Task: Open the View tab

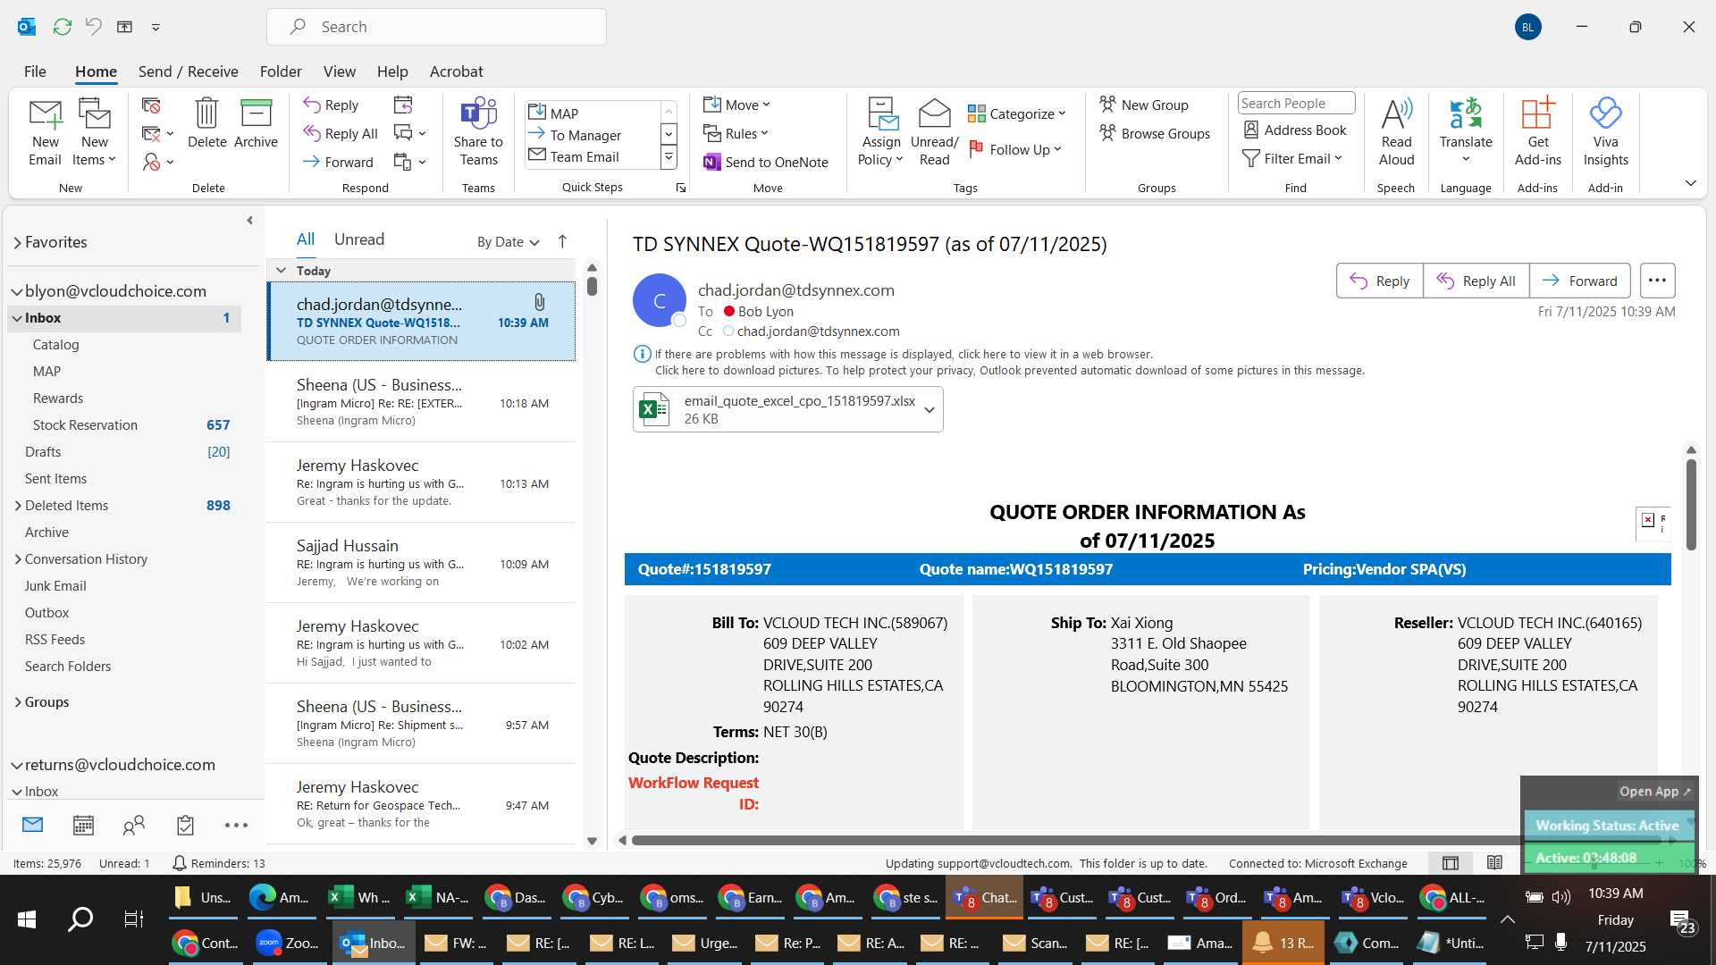Action: pos(340,71)
